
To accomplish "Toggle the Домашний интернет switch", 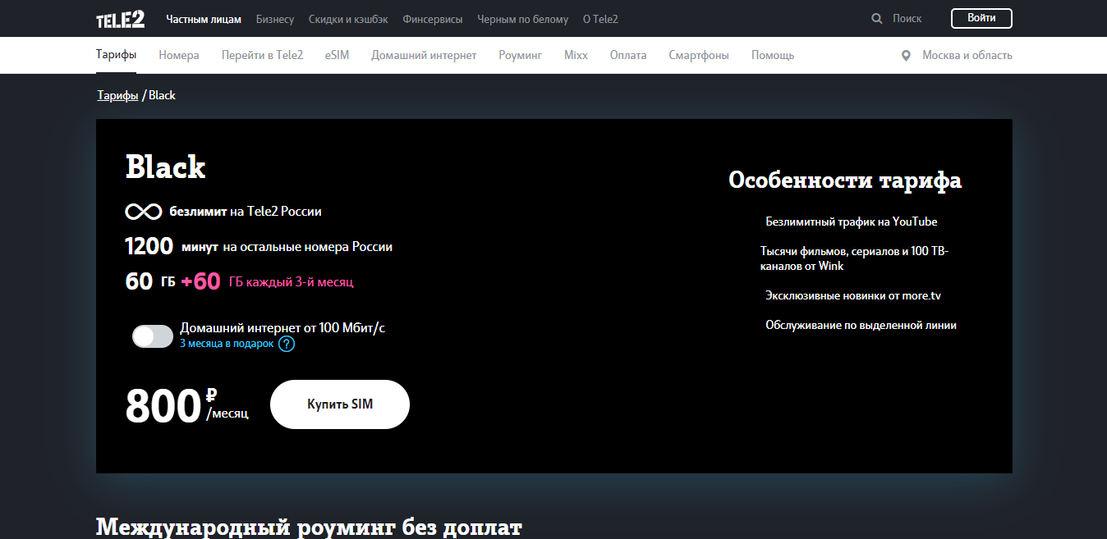I will (153, 336).
